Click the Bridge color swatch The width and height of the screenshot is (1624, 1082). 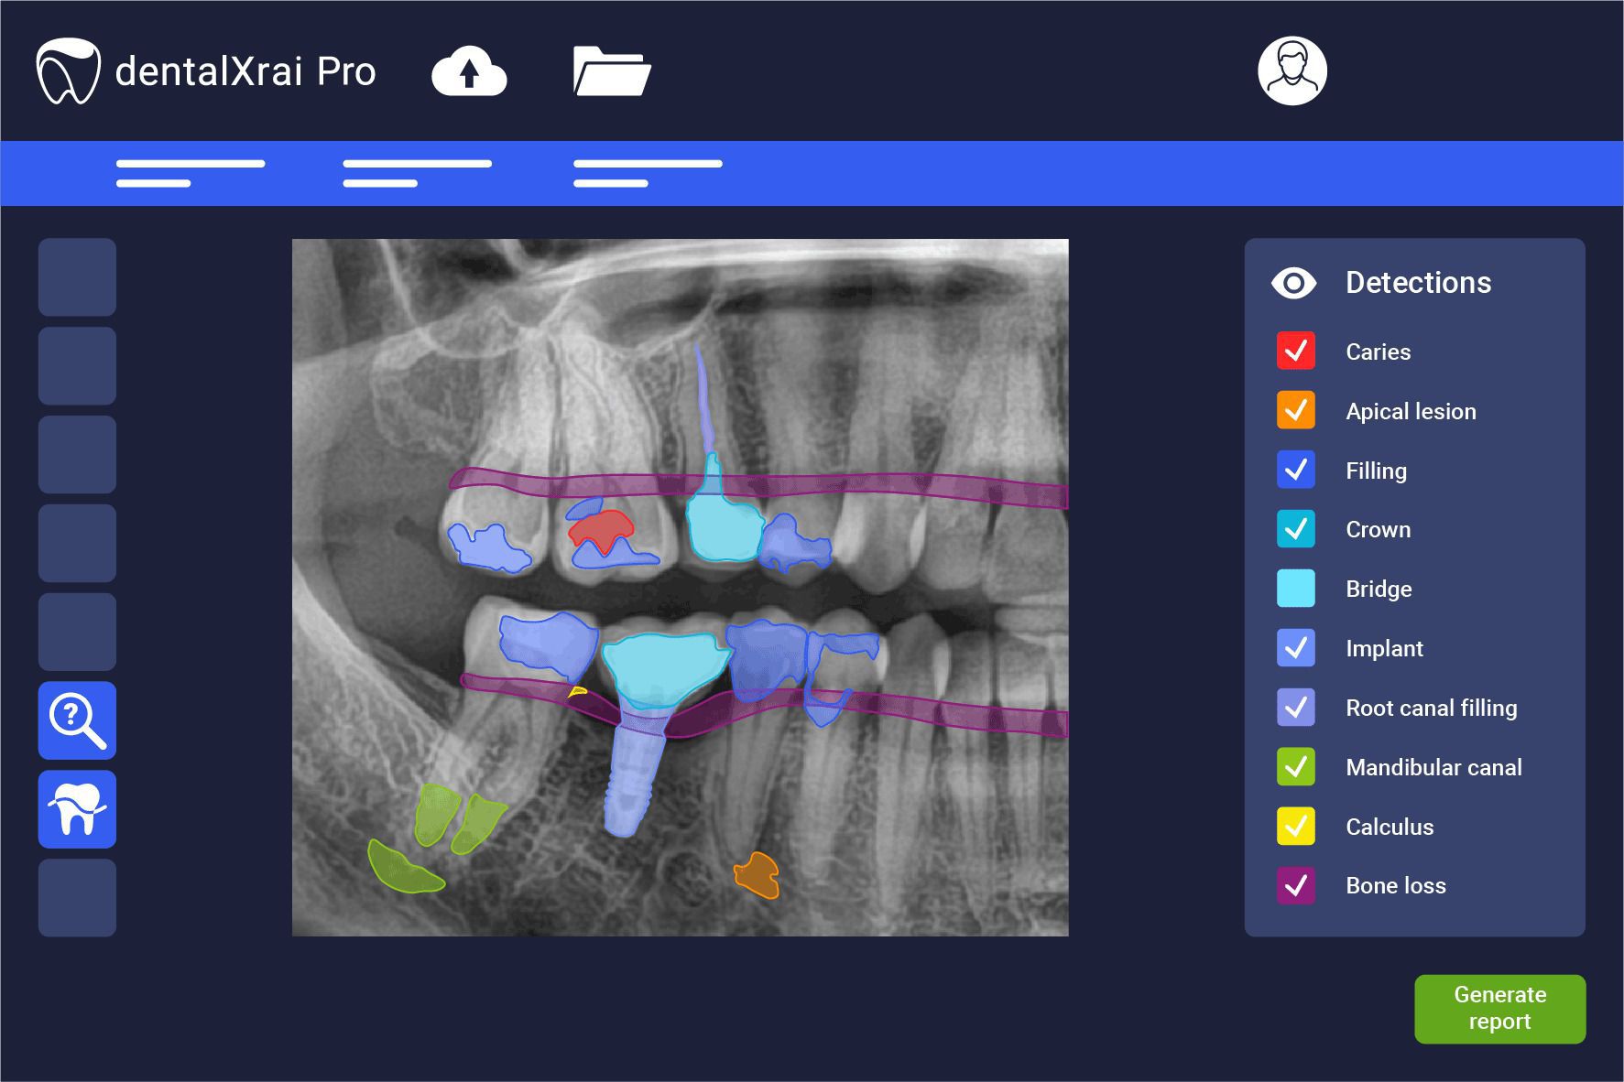(1295, 589)
